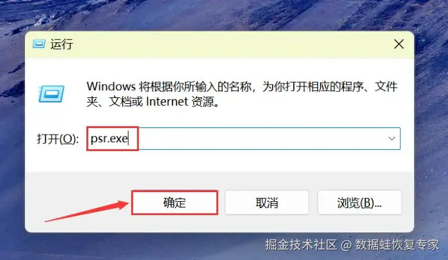Click the blank part of Open input field
The width and height of the screenshot is (448, 260).
260,139
